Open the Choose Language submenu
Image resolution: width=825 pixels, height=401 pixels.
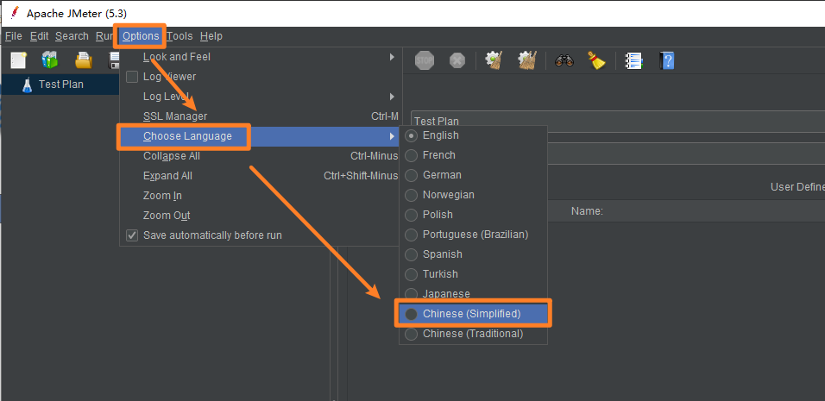point(260,136)
